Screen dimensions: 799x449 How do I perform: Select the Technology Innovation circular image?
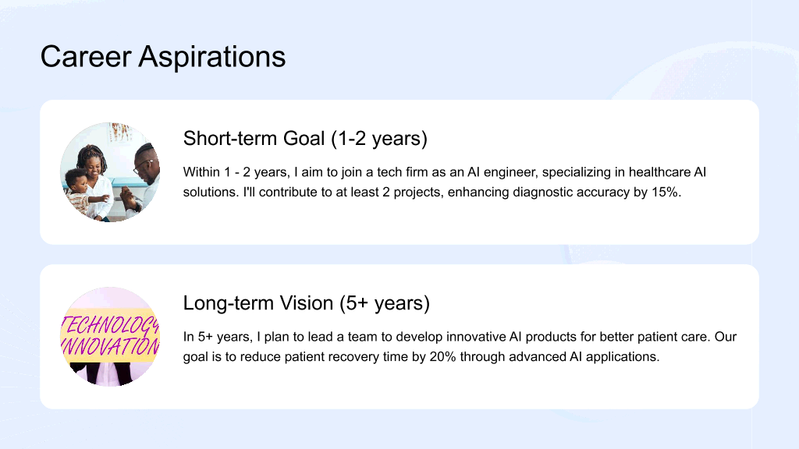(110, 337)
